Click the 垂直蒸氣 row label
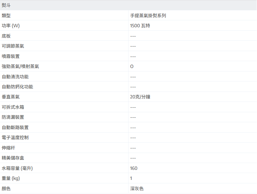Image resolution: width=257 pixels, height=194 pixels. coord(11,97)
